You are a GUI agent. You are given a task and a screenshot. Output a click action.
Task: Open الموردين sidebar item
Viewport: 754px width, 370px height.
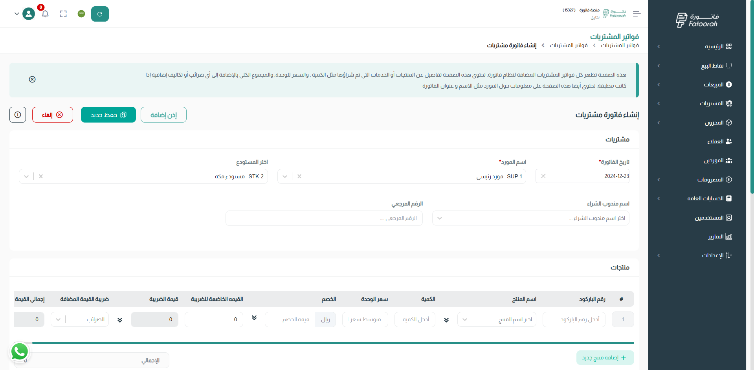pyautogui.click(x=717, y=161)
